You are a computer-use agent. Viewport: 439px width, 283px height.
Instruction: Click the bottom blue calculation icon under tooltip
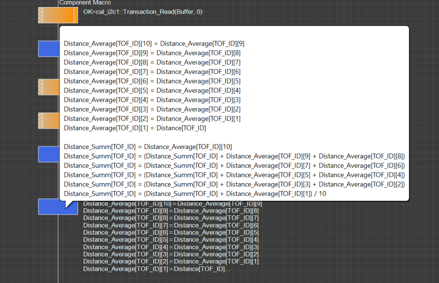(x=51, y=207)
